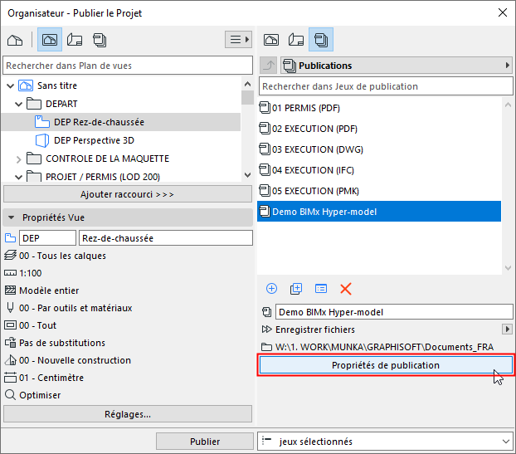Image resolution: width=516 pixels, height=454 pixels.
Task: Select the Sans titre project item
Action: [57, 85]
